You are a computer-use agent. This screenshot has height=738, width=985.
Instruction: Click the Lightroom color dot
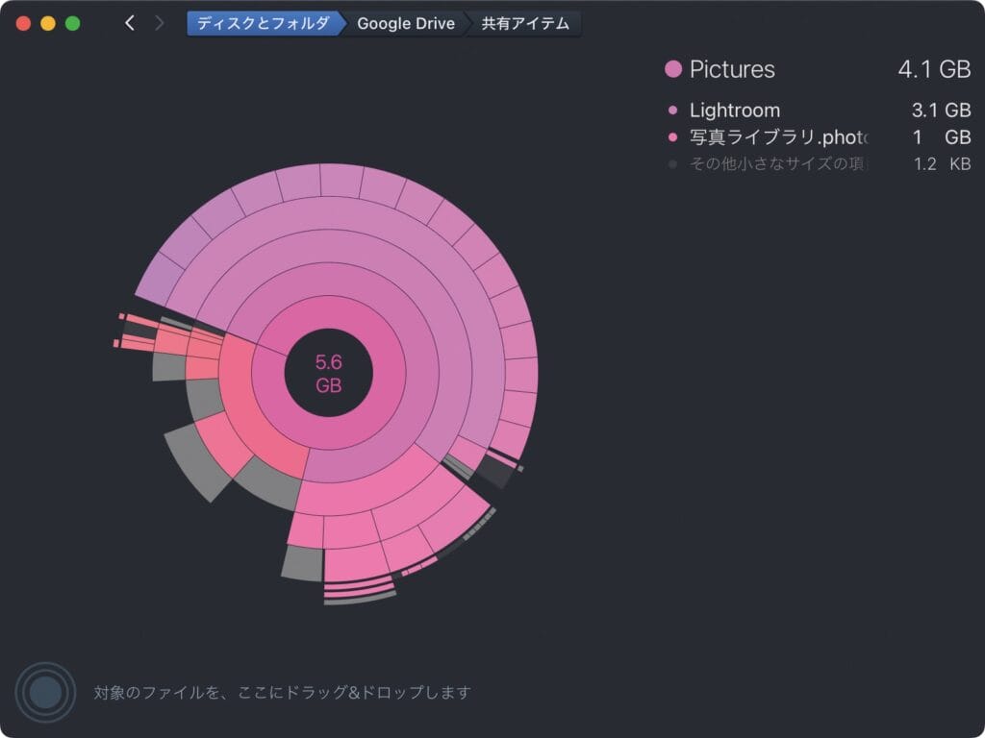click(672, 111)
